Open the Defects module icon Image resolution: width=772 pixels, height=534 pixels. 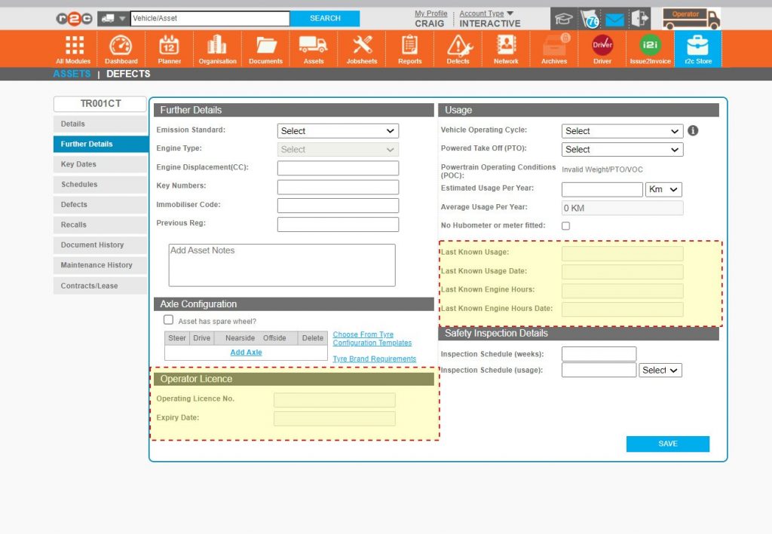coord(458,47)
